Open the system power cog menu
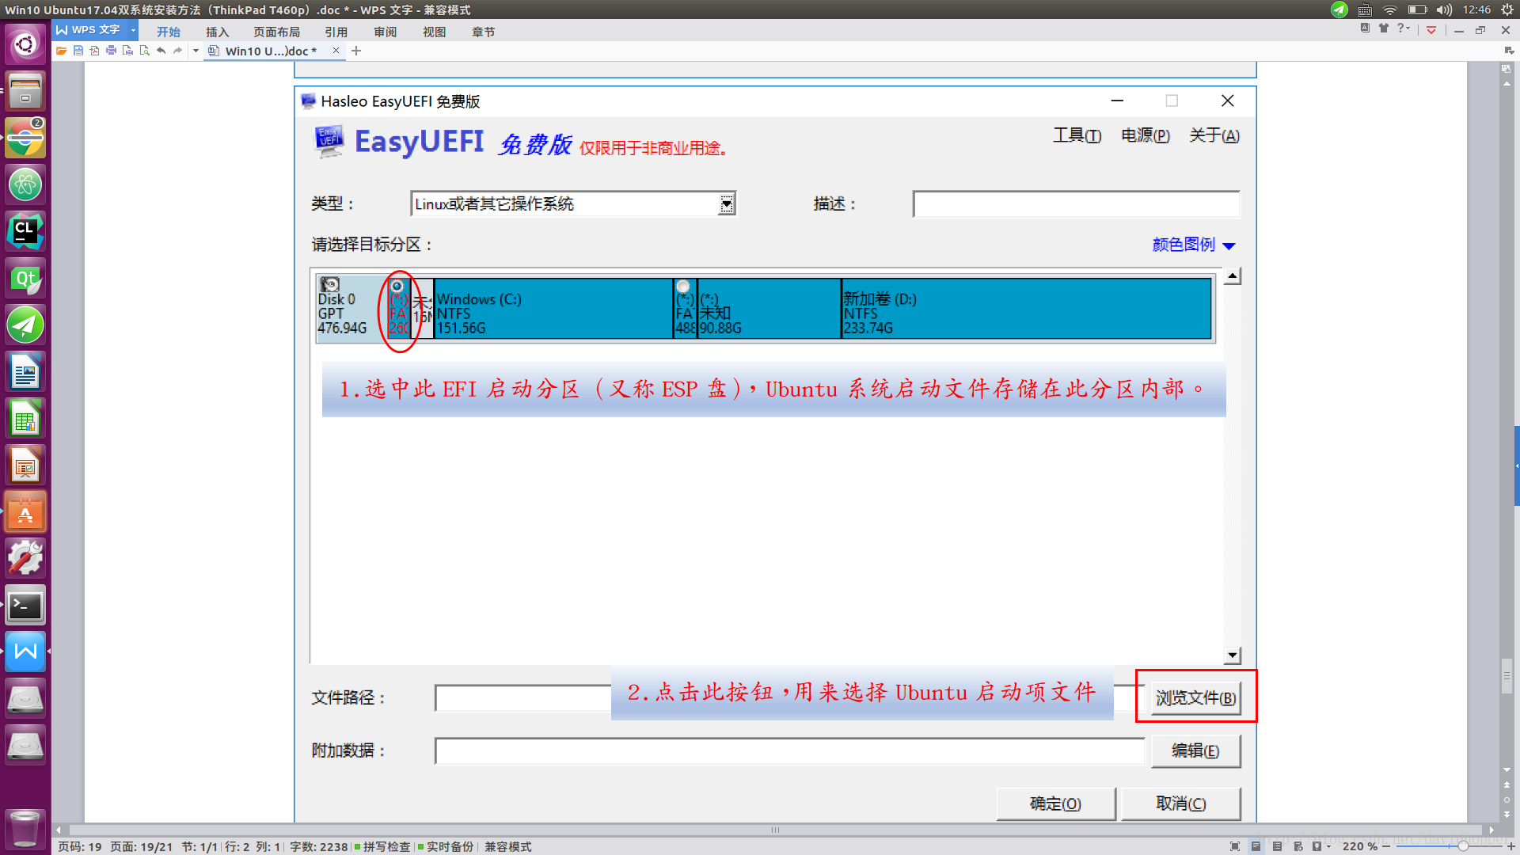Screen dimensions: 1520x855 [x=1507, y=9]
